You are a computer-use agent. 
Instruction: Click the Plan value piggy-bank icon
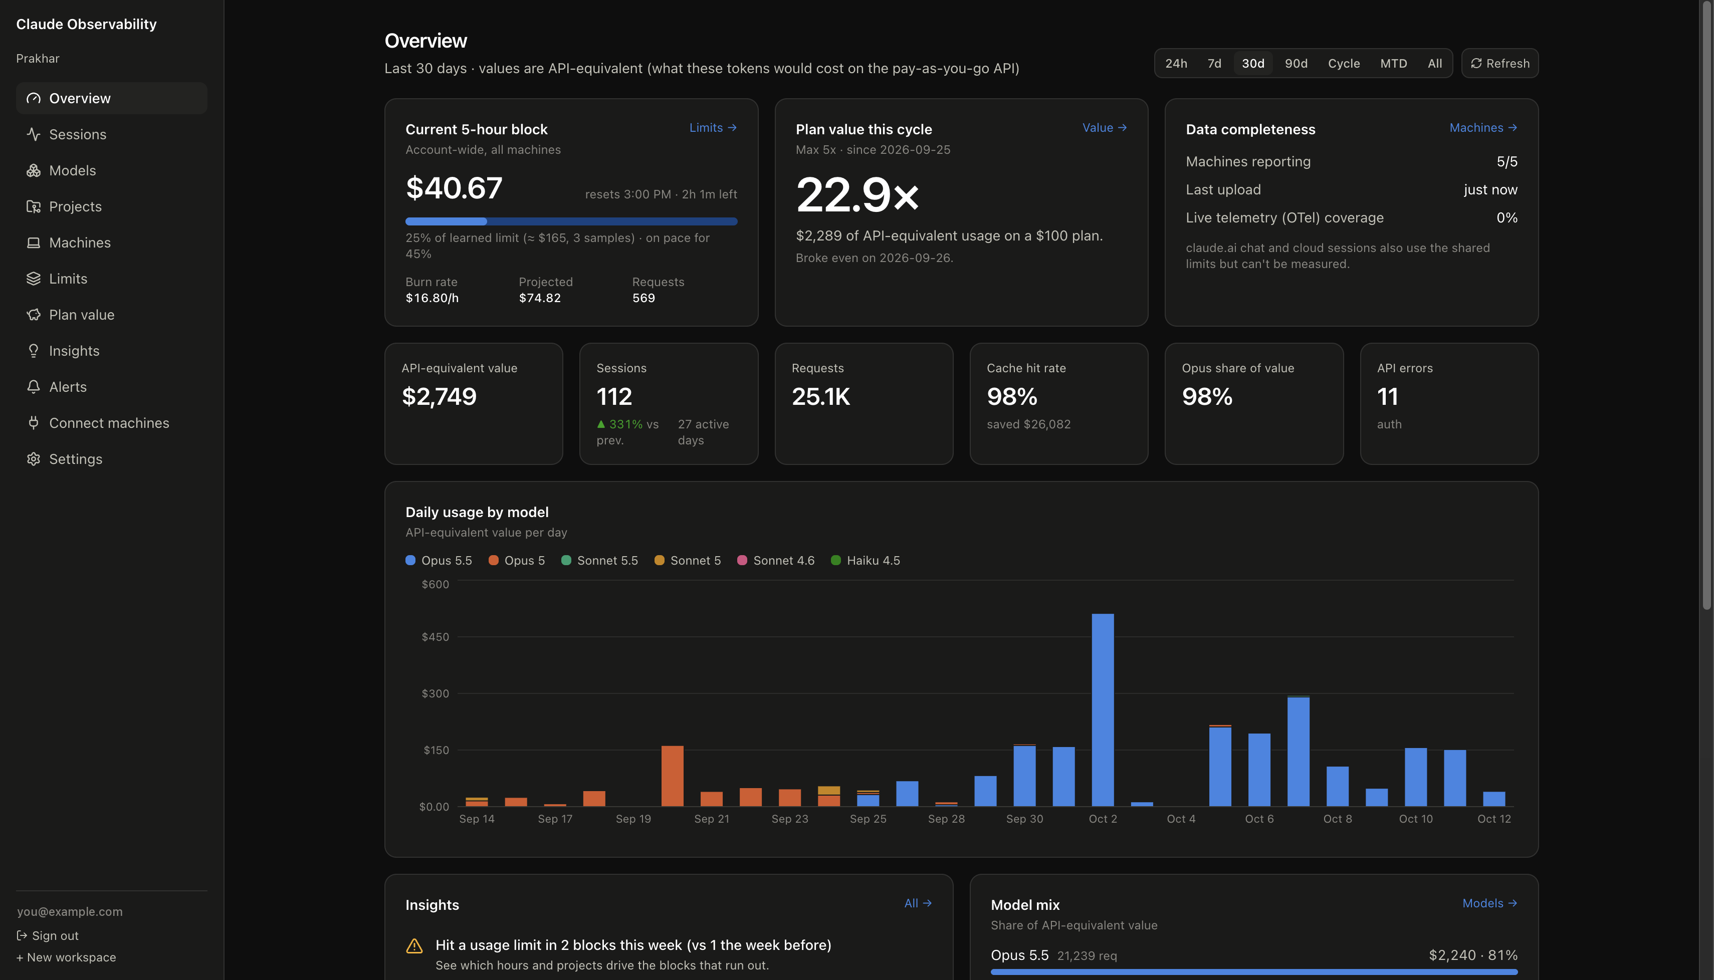point(33,314)
